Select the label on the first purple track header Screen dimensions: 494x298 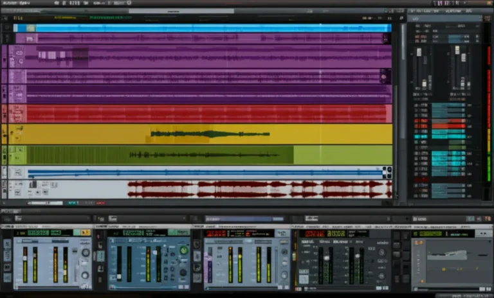pos(30,39)
